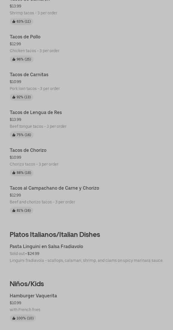Click thumbs-up icon for Tacos de Pollo
The image size is (173, 330).
[14, 59]
